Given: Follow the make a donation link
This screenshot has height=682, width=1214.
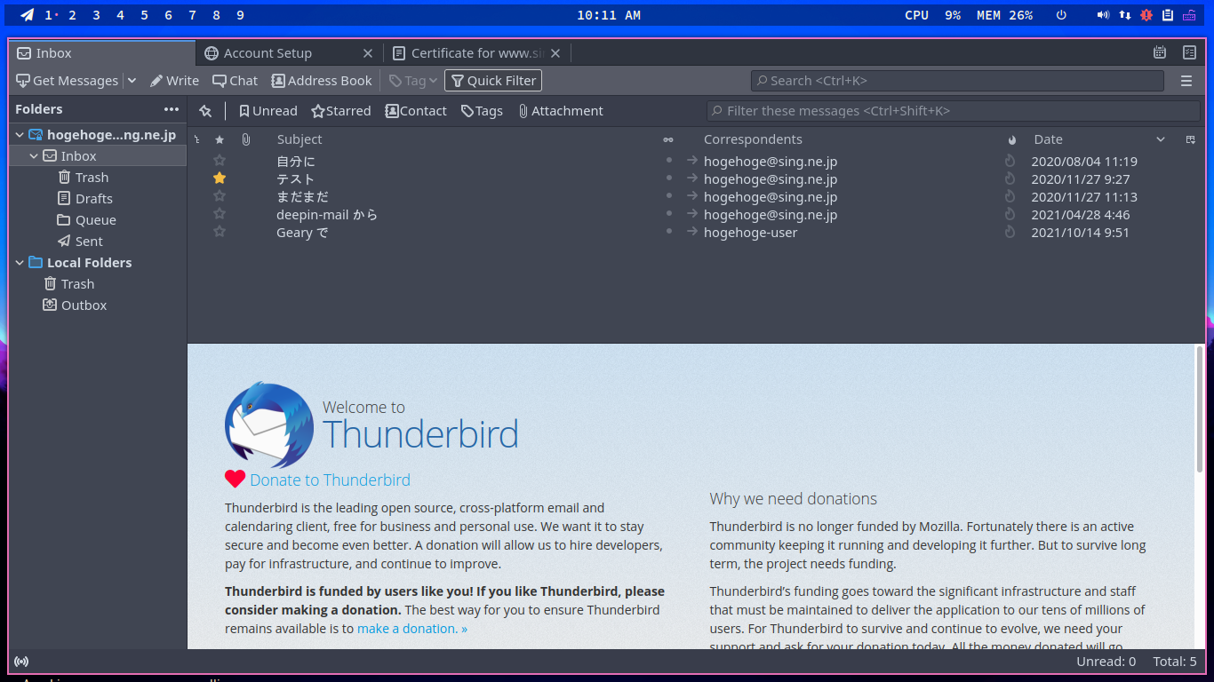Looking at the screenshot, I should tap(411, 629).
